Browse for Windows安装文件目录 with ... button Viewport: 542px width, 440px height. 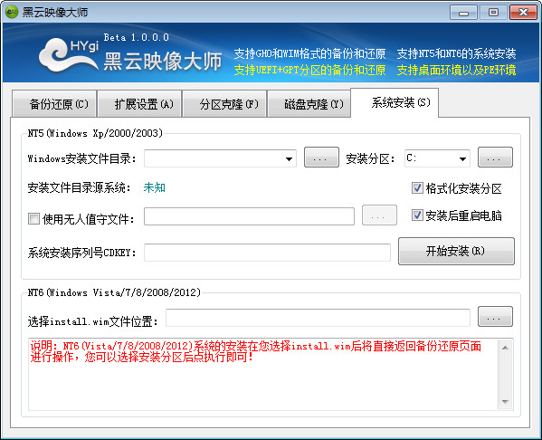(x=321, y=157)
